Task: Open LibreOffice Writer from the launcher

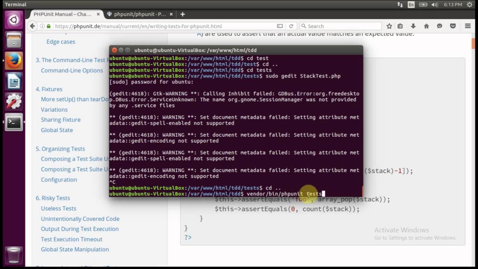Action: 14,81
